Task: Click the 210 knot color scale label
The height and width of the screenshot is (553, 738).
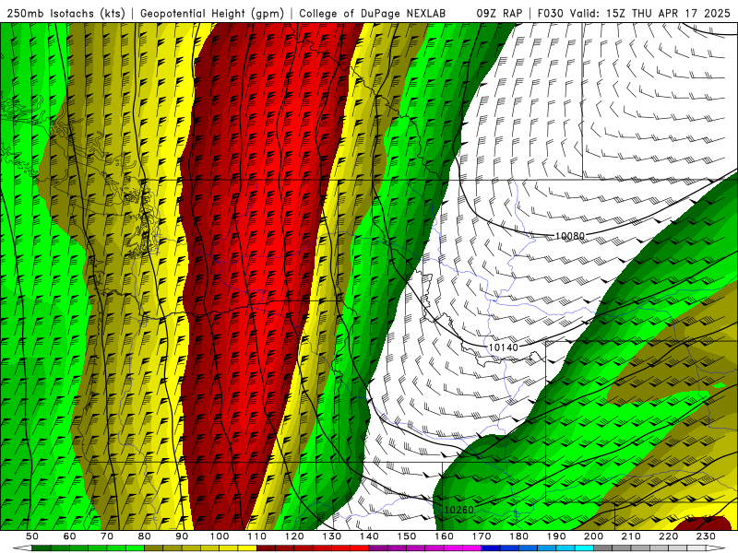Action: coord(631,536)
